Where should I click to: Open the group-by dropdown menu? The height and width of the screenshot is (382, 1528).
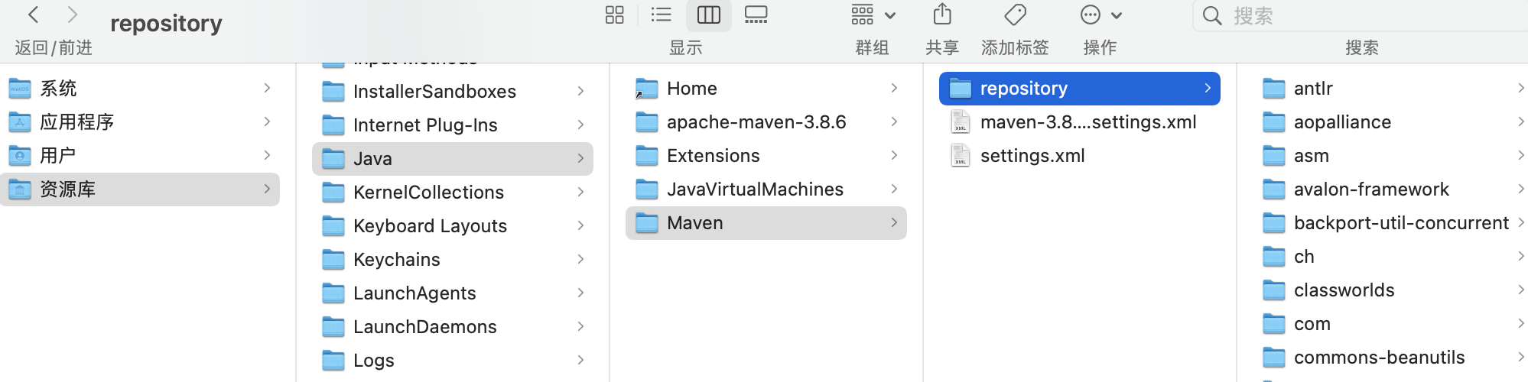[873, 15]
